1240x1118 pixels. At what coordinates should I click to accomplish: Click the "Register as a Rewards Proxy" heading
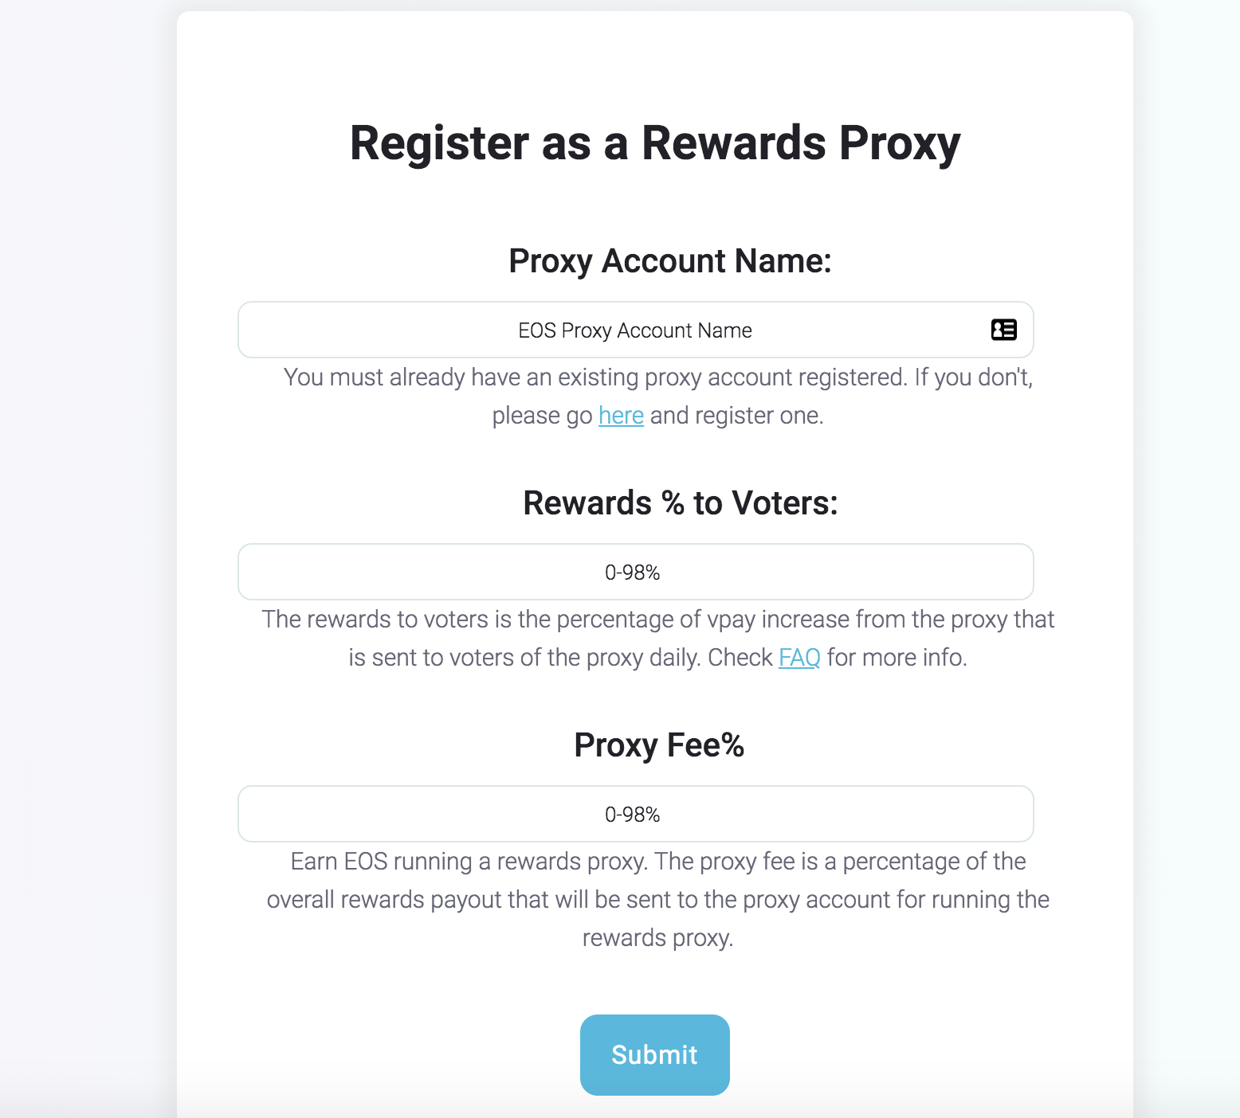coord(655,143)
